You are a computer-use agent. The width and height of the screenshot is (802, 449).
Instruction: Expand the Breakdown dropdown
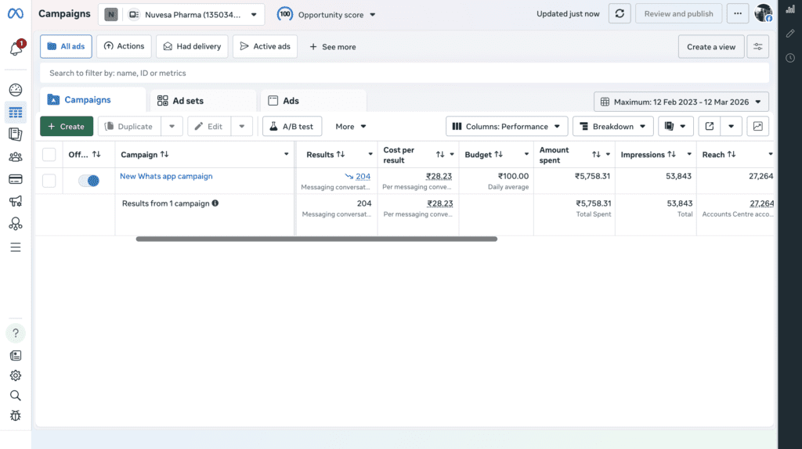click(612, 127)
